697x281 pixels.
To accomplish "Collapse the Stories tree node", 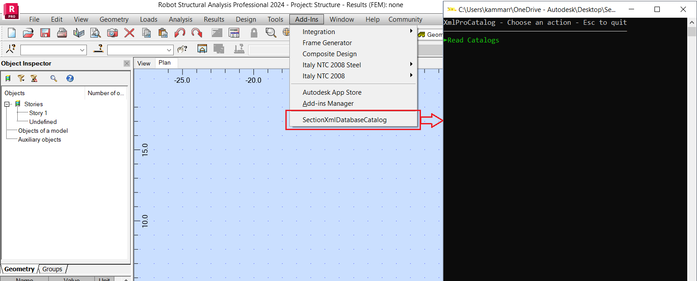I will (x=7, y=104).
